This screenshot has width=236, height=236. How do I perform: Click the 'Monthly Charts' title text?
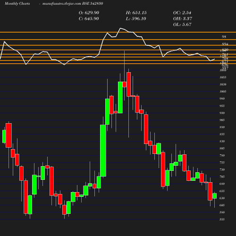point(17,3)
